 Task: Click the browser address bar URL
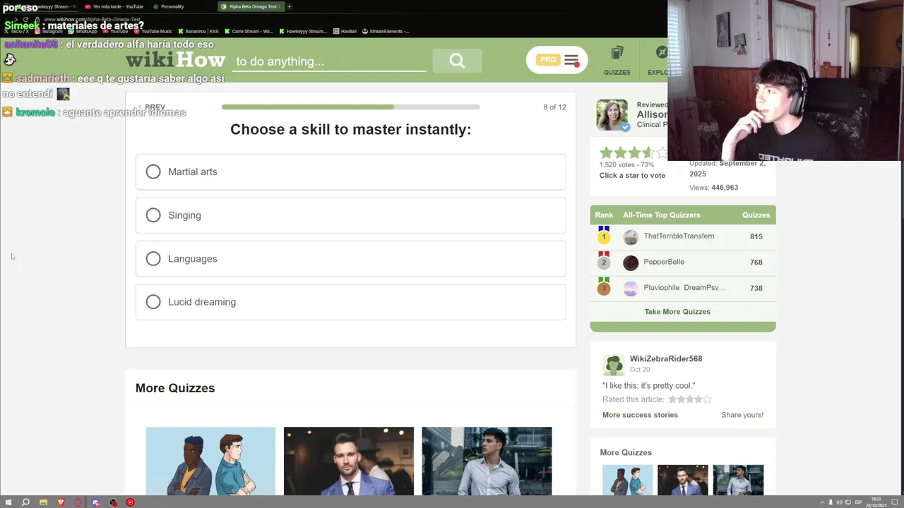[91, 19]
